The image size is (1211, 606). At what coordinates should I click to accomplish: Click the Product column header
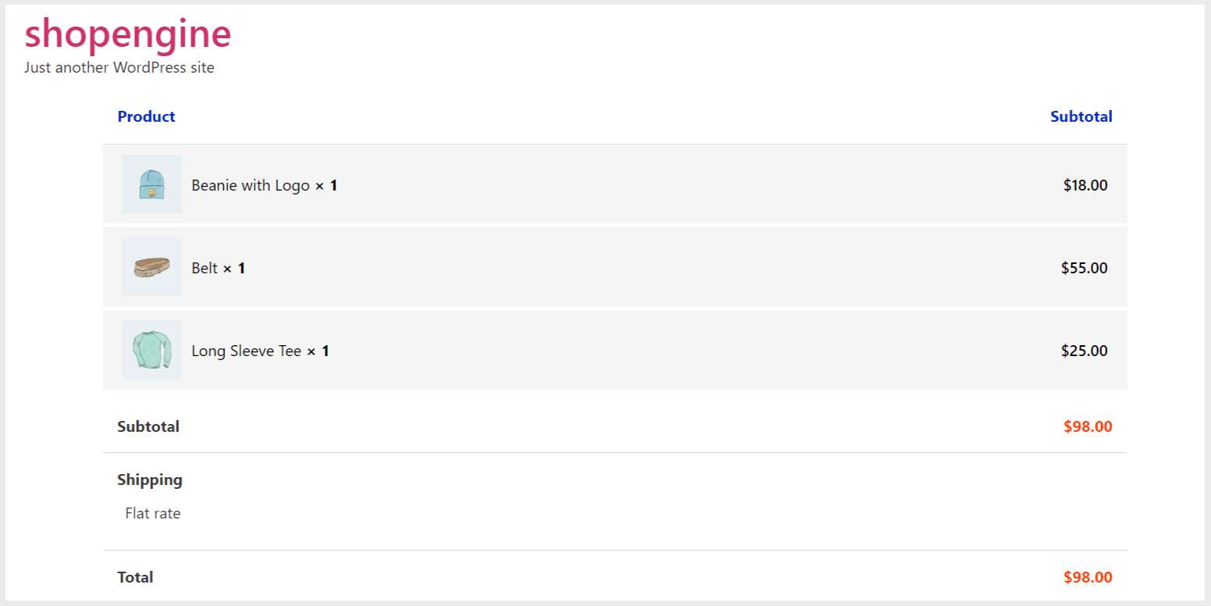[x=146, y=116]
